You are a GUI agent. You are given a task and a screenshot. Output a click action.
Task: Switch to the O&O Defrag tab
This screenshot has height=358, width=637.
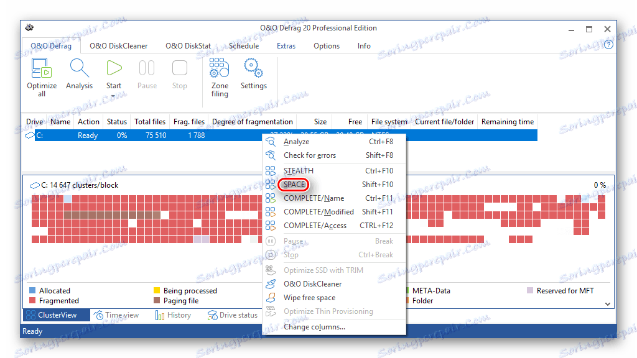pyautogui.click(x=51, y=46)
